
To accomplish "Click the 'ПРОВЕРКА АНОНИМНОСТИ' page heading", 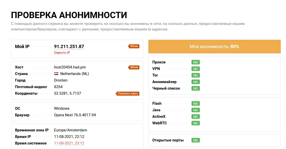I will (x=69, y=15).
